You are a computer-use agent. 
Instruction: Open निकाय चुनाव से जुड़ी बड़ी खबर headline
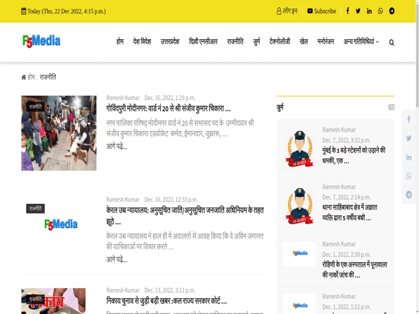click(x=166, y=301)
